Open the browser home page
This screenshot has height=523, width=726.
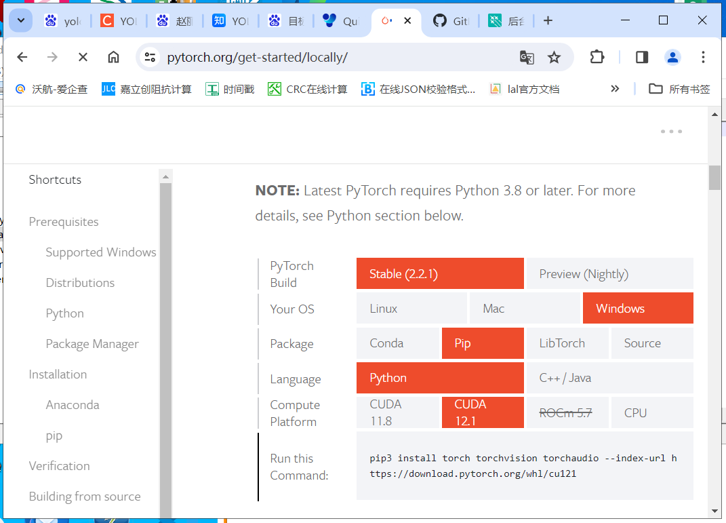click(113, 57)
